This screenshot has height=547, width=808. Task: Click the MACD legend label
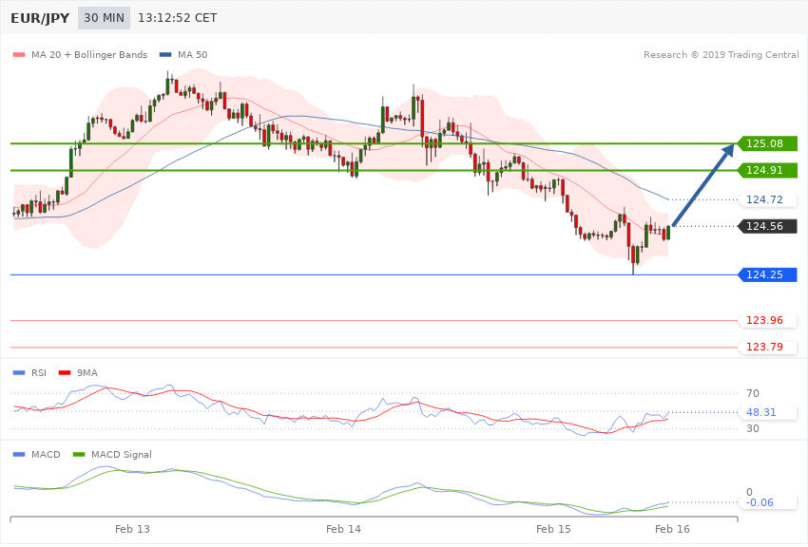pos(46,455)
